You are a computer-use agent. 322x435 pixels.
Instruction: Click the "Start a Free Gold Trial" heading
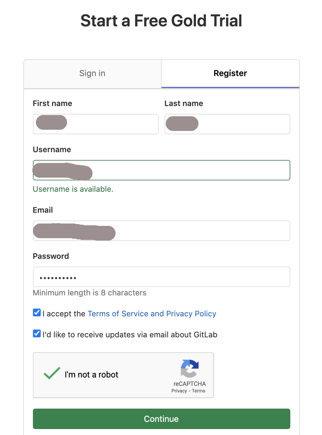[x=161, y=21]
